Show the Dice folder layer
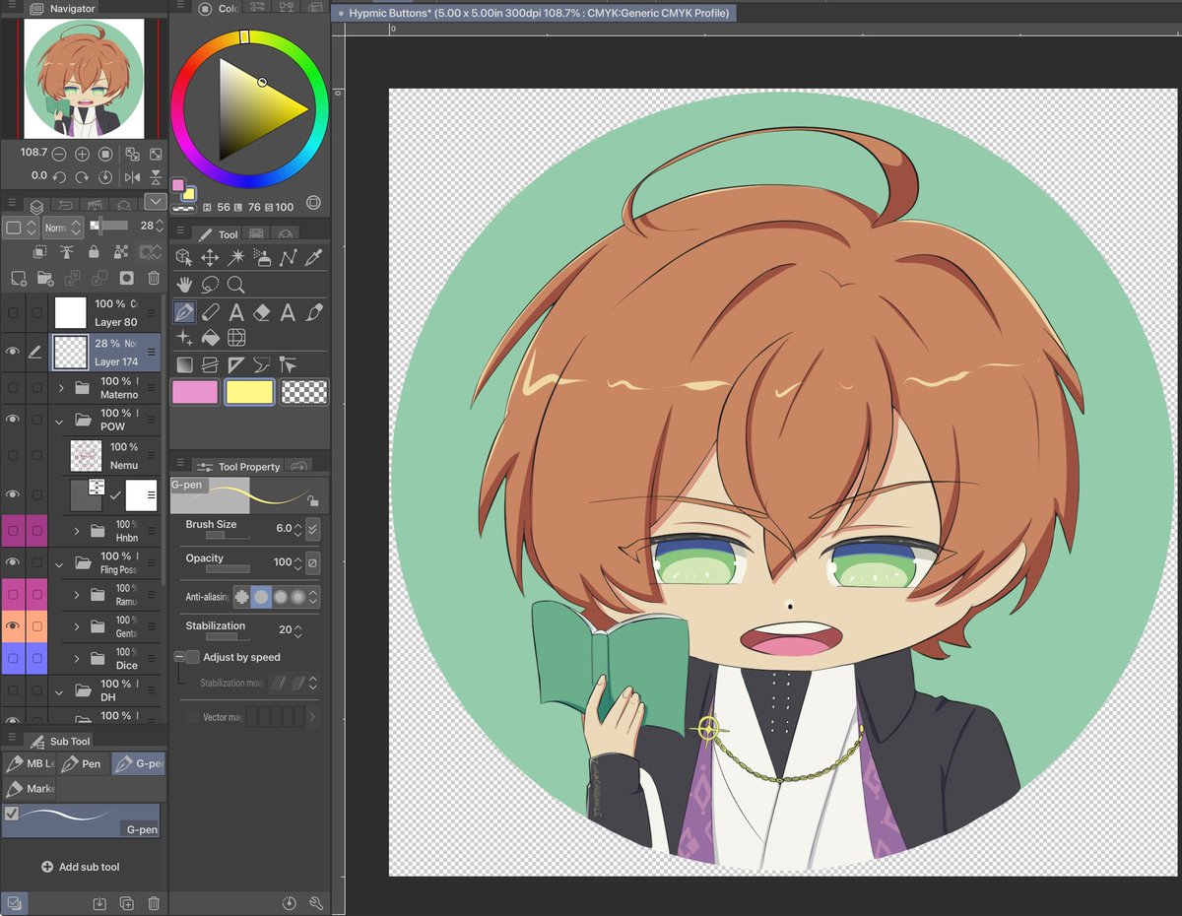 tap(13, 658)
